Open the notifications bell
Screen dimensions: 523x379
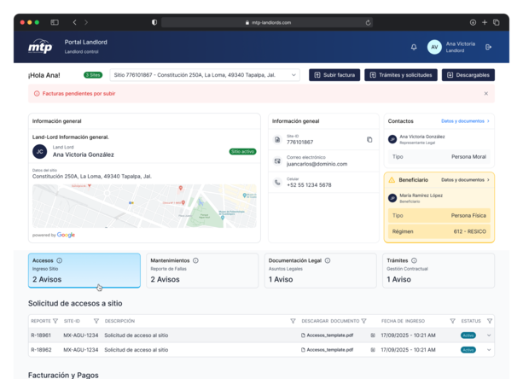point(414,47)
